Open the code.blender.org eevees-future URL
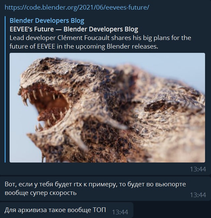The width and height of the screenshot is (211, 218). (x=77, y=7)
